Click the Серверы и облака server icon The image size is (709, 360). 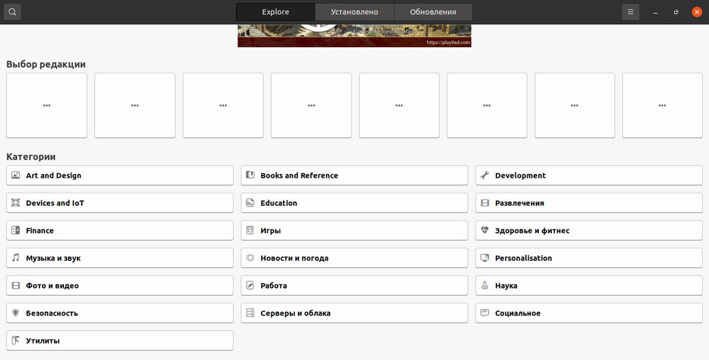pyautogui.click(x=250, y=313)
